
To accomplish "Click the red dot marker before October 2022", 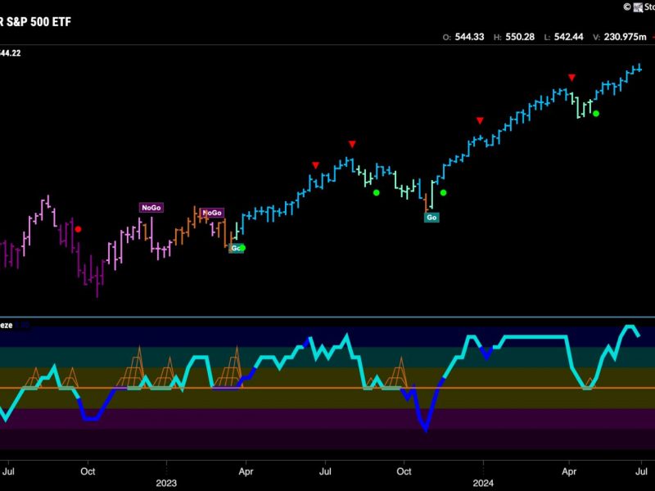I will click(x=78, y=229).
